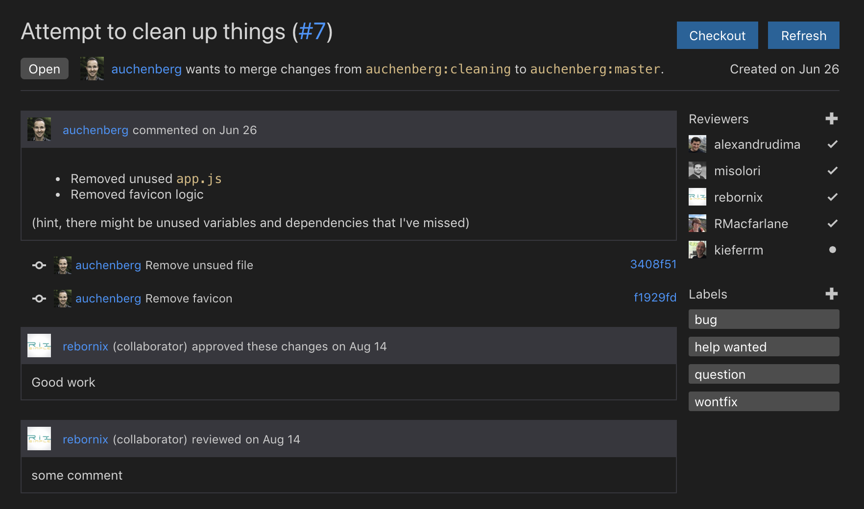Click the Checkout button

(x=717, y=35)
